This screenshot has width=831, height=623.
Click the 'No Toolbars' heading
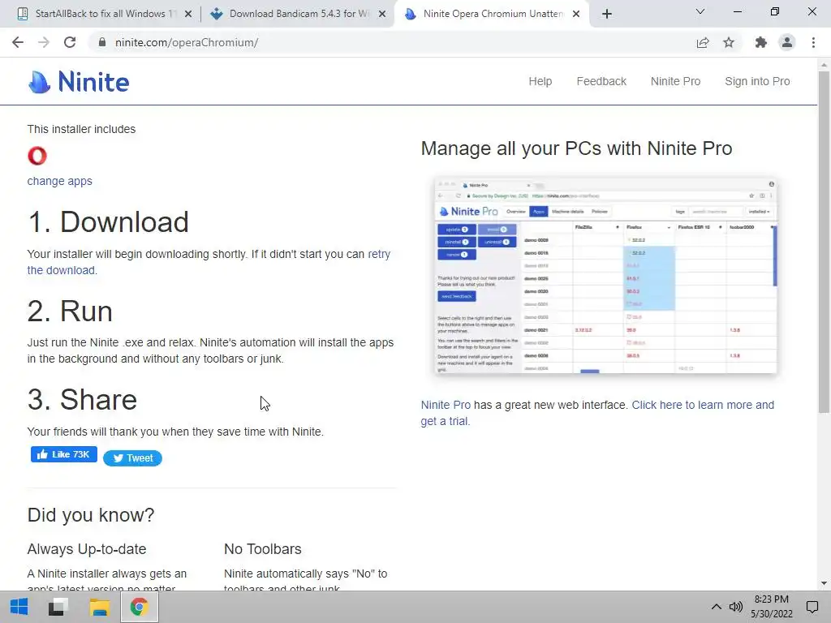[263, 549]
